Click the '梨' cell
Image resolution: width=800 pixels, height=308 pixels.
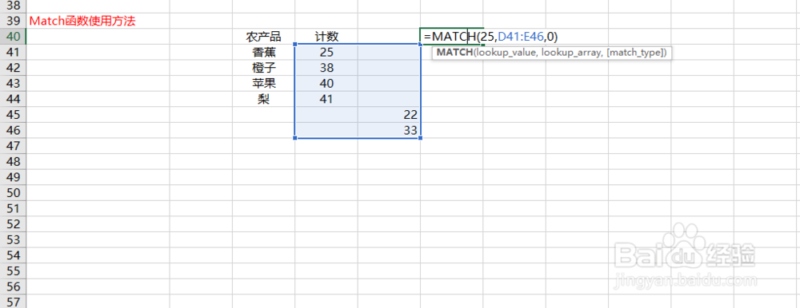263,99
